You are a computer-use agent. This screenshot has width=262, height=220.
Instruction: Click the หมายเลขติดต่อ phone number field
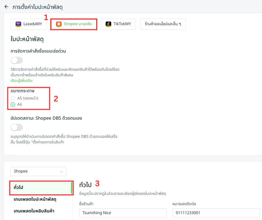(x=216, y=213)
